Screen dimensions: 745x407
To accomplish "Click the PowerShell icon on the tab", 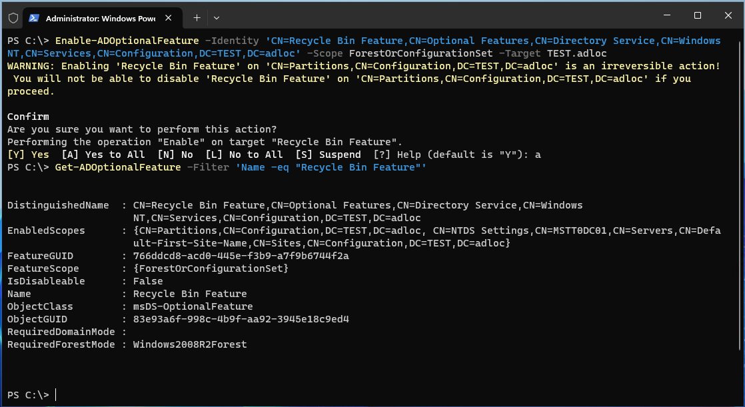I will (34, 17).
